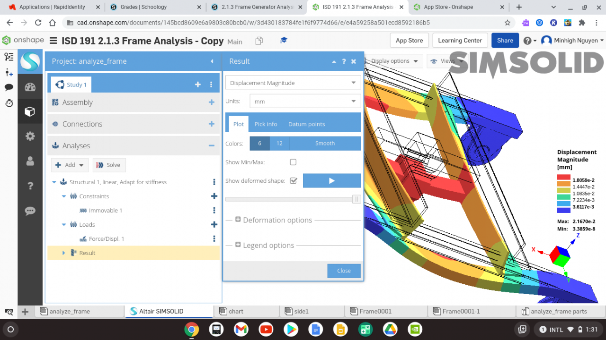Open the Structural 1 analysis three-dot menu
606x340 pixels.
(x=214, y=182)
